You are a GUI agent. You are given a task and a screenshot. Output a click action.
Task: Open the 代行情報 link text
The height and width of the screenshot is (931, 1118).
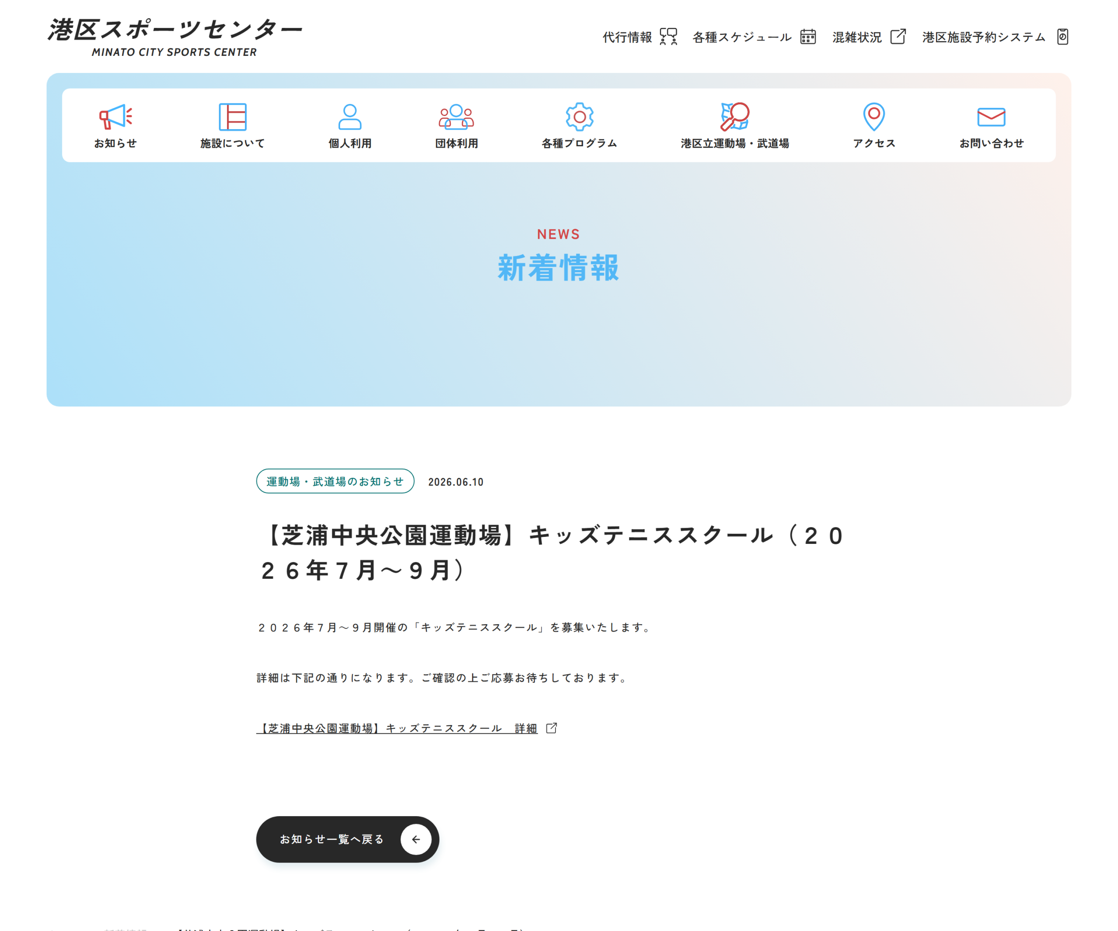tap(627, 37)
